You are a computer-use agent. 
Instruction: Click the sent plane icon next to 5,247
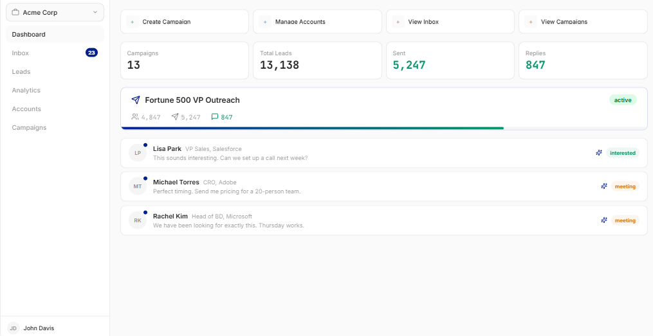click(175, 117)
